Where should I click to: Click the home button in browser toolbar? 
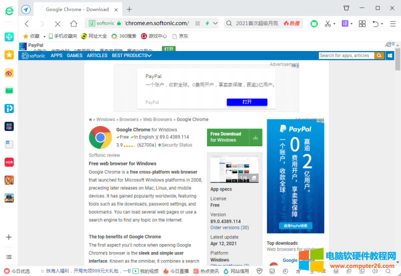74,23
